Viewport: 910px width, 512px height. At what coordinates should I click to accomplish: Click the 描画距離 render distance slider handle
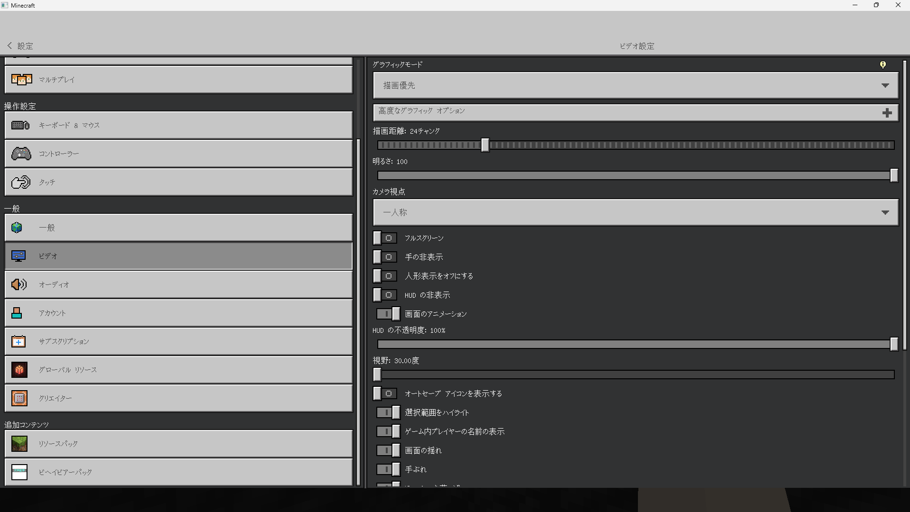[x=485, y=145]
